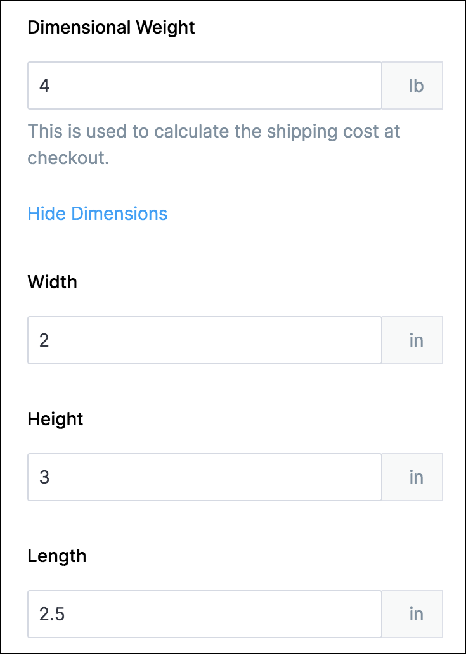This screenshot has height=654, width=466.
Task: Select the Height input field
Action: coord(204,477)
